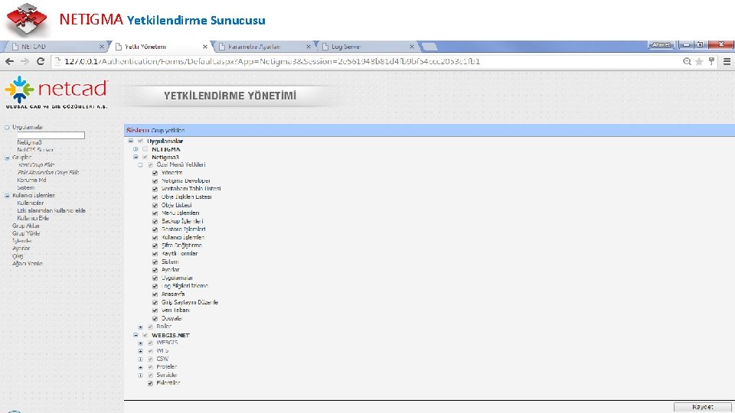Viewport: 735px width, 413px height.
Task: Open NetGIS Server in the sidebar
Action: [x=35, y=150]
